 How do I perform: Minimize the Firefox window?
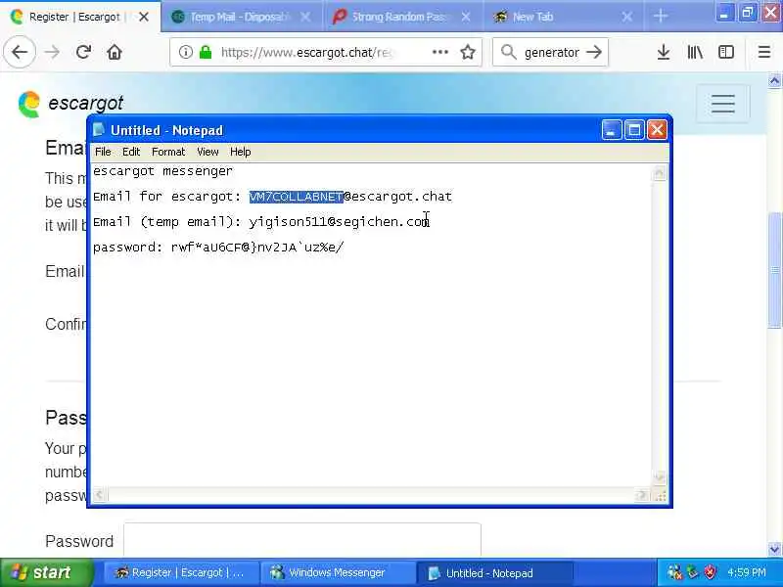point(723,14)
